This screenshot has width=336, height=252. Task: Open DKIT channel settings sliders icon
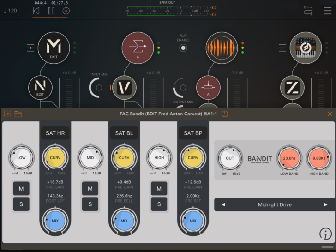pos(30,48)
